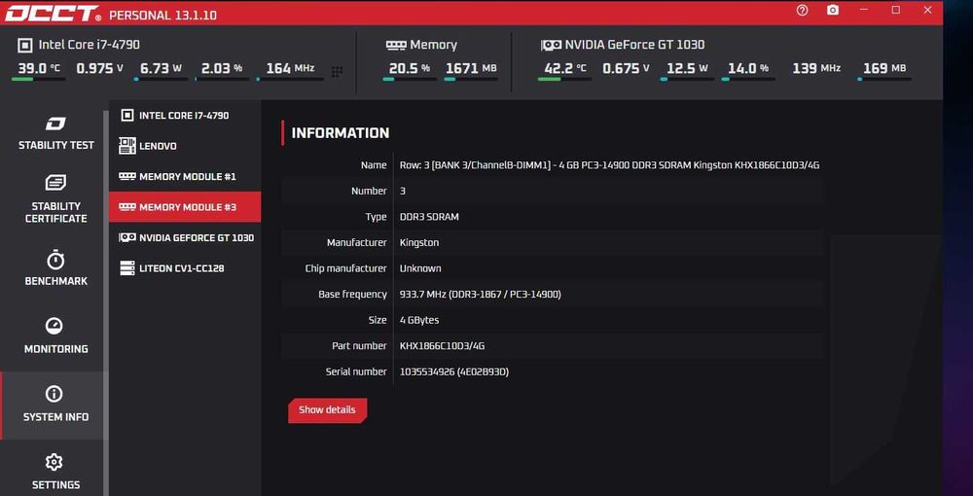Click the Memory module icon in header
The width and height of the screenshot is (973, 496).
(396, 45)
